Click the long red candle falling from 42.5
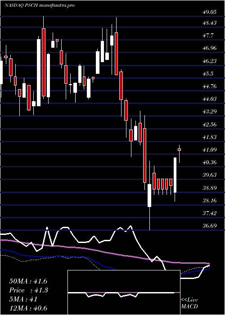Image resolution: width=225 pixels, height=315 pixels. tap(144, 155)
